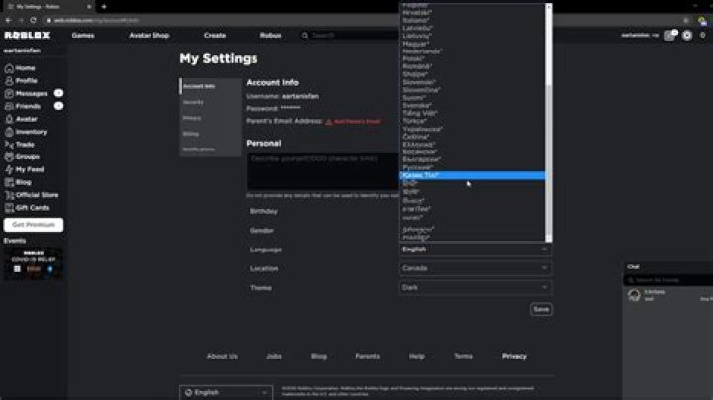Click the Add Parent's Email link
The width and height of the screenshot is (713, 400).
click(x=356, y=122)
